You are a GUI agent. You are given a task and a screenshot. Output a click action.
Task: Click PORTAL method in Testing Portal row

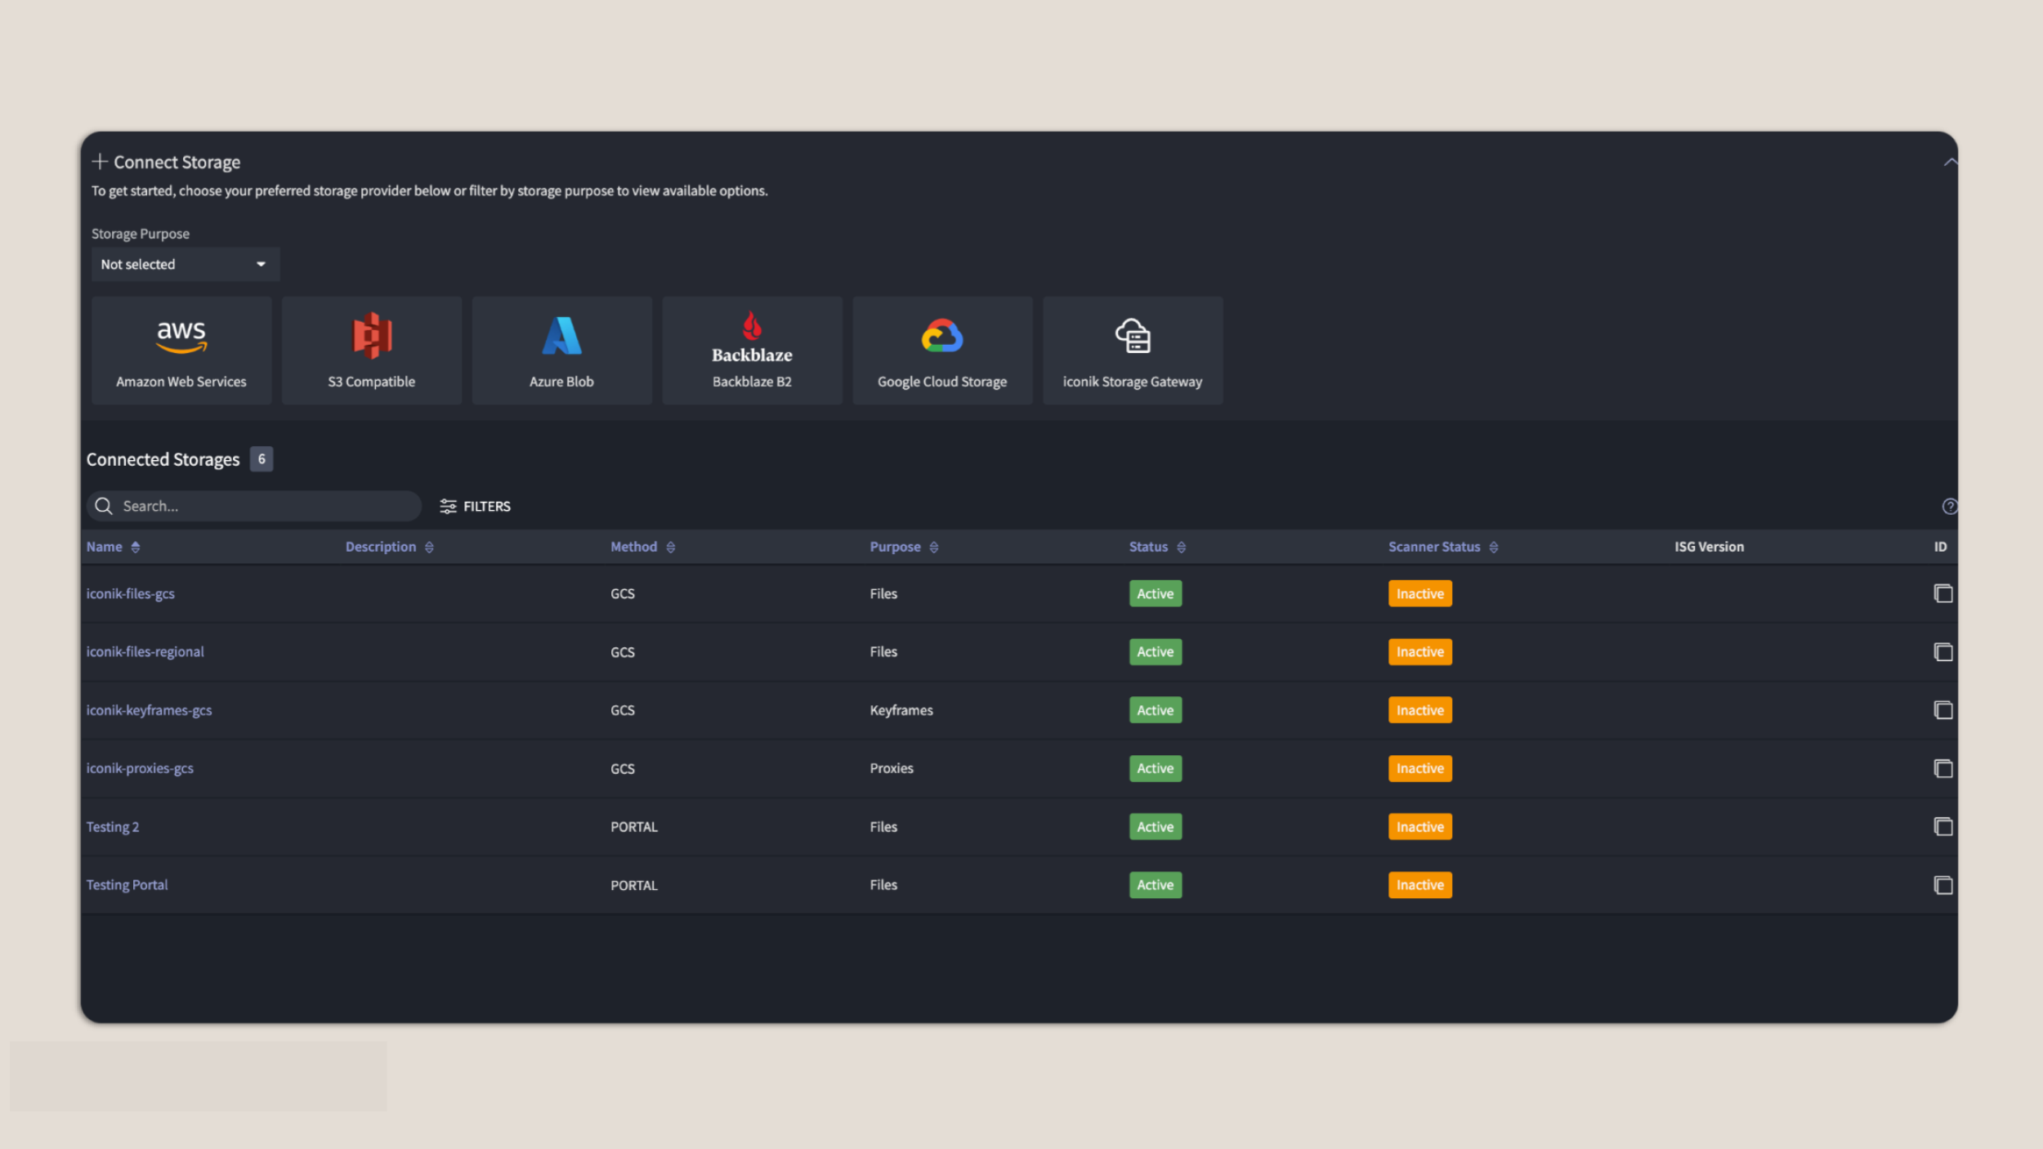pyautogui.click(x=634, y=885)
